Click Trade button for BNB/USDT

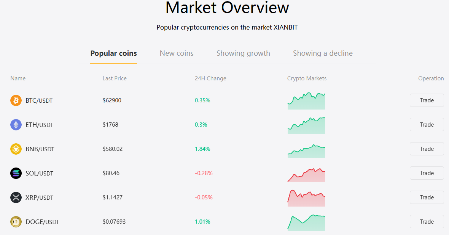pos(427,149)
